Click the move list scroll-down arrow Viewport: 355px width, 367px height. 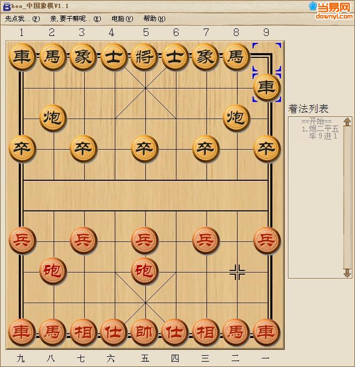click(347, 273)
